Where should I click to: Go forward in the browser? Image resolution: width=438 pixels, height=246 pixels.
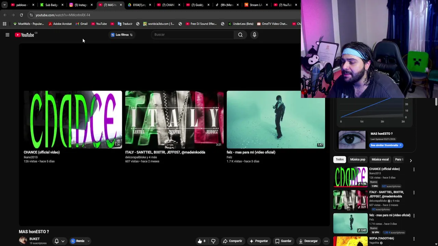tap(13, 15)
